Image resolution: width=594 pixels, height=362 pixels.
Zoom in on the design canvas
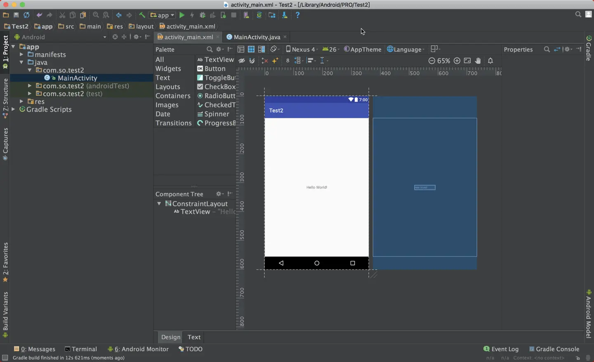point(457,61)
